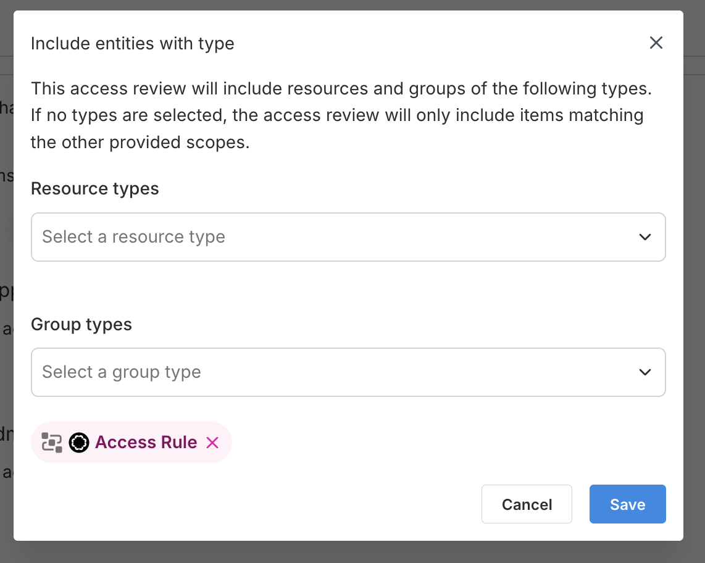705x563 pixels.
Task: Select the Access Rule chip label
Action: 146,442
